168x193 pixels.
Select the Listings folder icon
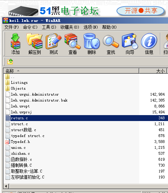pos(8,82)
